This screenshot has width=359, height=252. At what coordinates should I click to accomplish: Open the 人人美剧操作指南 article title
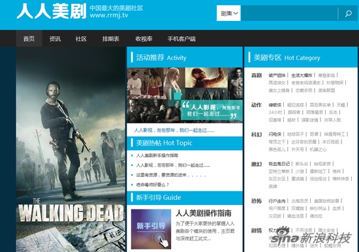[204, 213]
